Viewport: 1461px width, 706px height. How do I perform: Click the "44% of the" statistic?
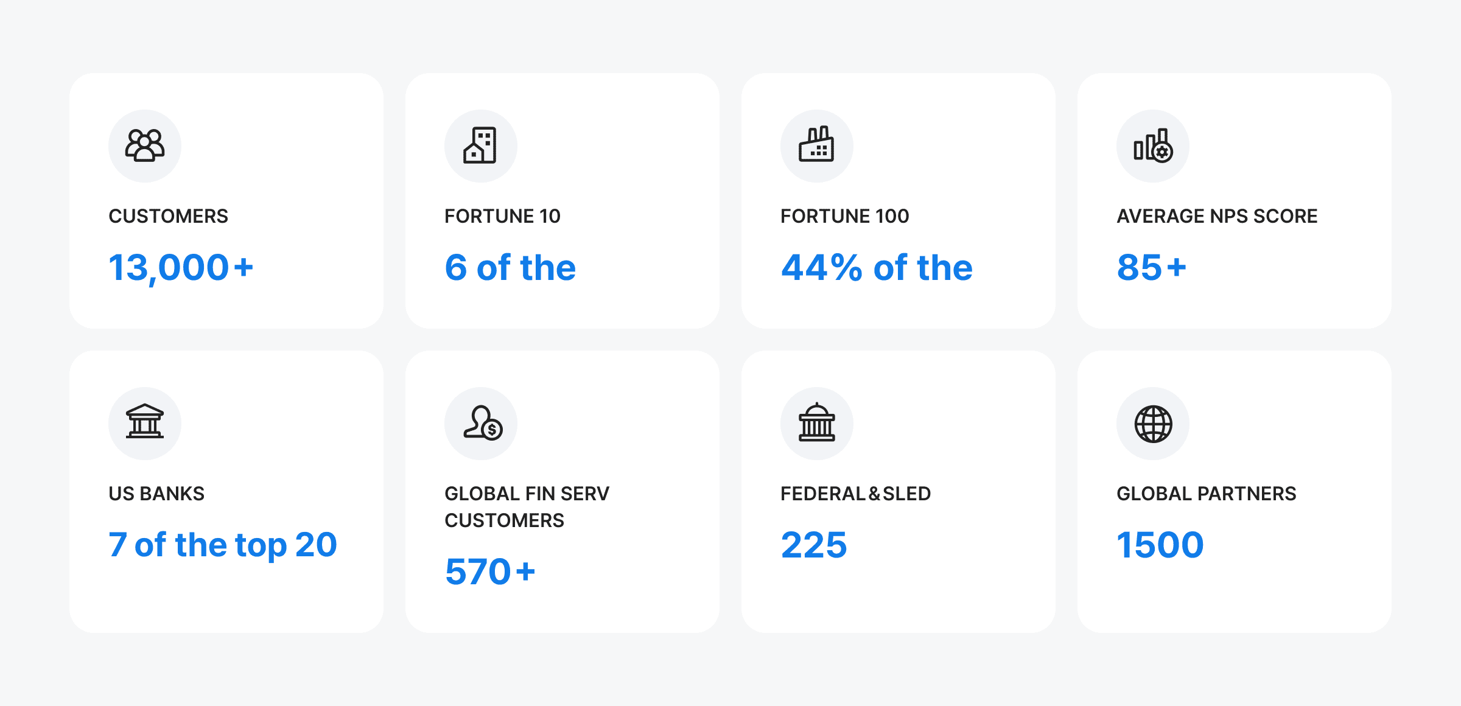point(877,268)
